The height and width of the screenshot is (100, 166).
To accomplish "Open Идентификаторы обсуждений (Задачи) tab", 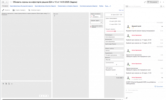I will (21, 6).
